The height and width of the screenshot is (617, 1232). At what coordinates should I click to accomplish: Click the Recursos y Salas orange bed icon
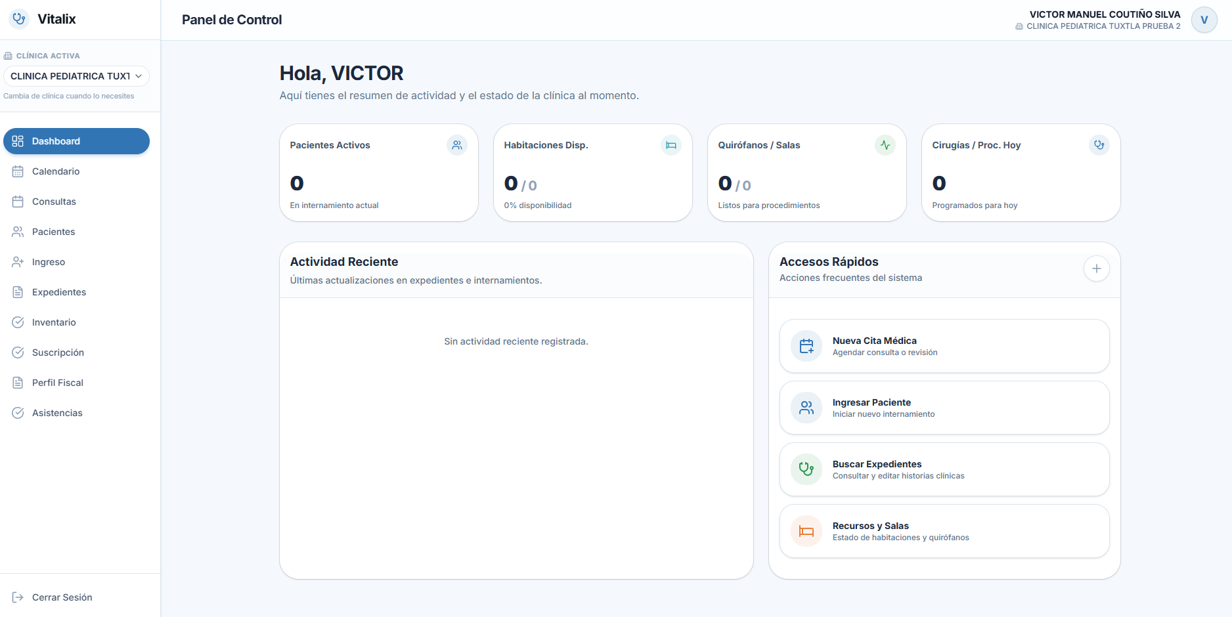pos(806,531)
